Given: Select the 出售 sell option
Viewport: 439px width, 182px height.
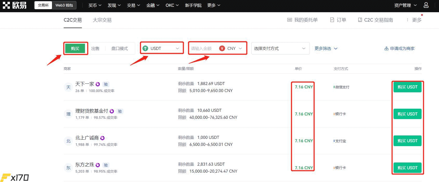Looking at the screenshot, I should tap(95, 48).
